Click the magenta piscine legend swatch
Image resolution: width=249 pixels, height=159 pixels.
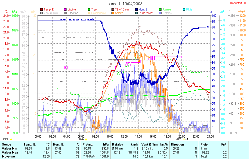(x=65, y=9)
